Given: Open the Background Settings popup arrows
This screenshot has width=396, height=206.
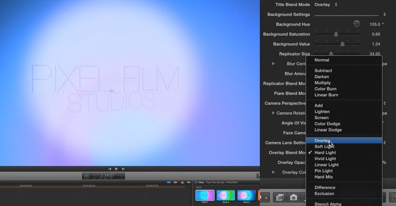Looking at the screenshot, I should [x=384, y=14].
